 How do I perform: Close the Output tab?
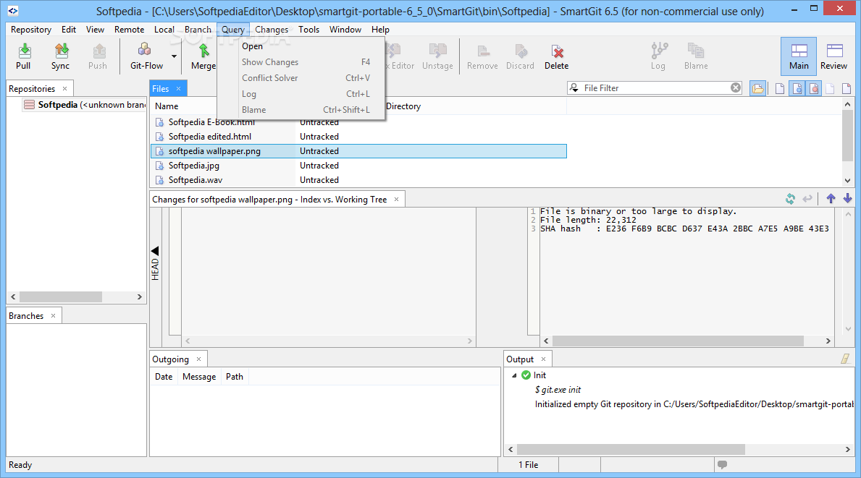click(x=544, y=359)
